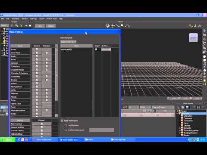Select the diagonal line tool in Viewer toolbar

click(x=118, y=26)
